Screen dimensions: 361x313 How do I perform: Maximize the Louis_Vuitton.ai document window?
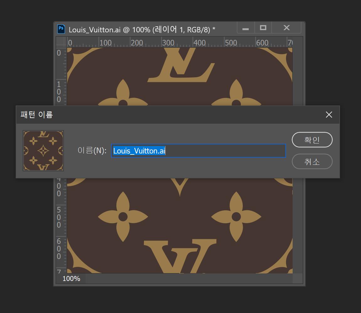click(263, 28)
